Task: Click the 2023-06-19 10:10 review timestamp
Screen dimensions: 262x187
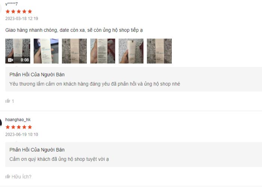Action: (x=22, y=135)
